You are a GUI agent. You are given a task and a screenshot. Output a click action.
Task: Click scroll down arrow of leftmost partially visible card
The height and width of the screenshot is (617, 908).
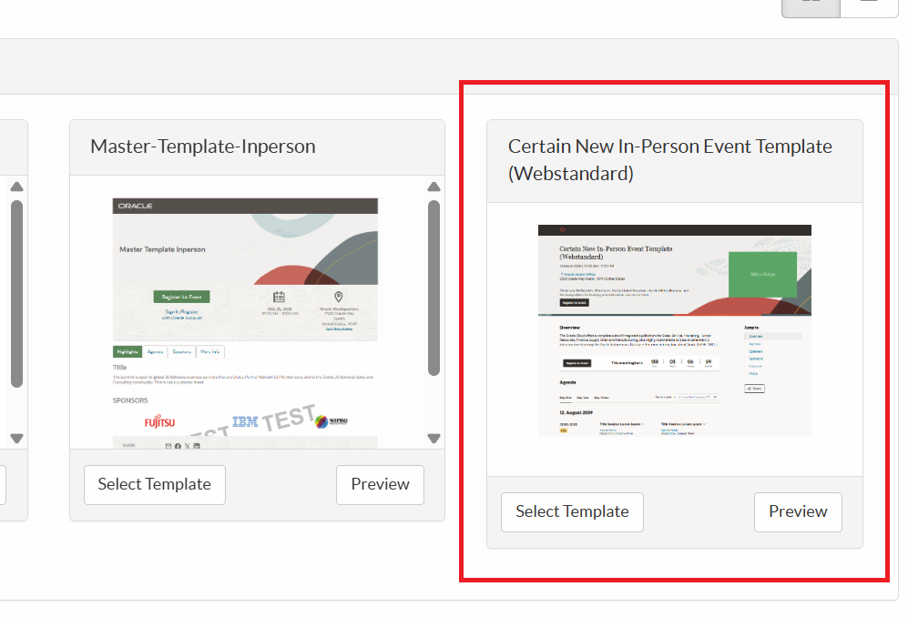[x=16, y=439]
